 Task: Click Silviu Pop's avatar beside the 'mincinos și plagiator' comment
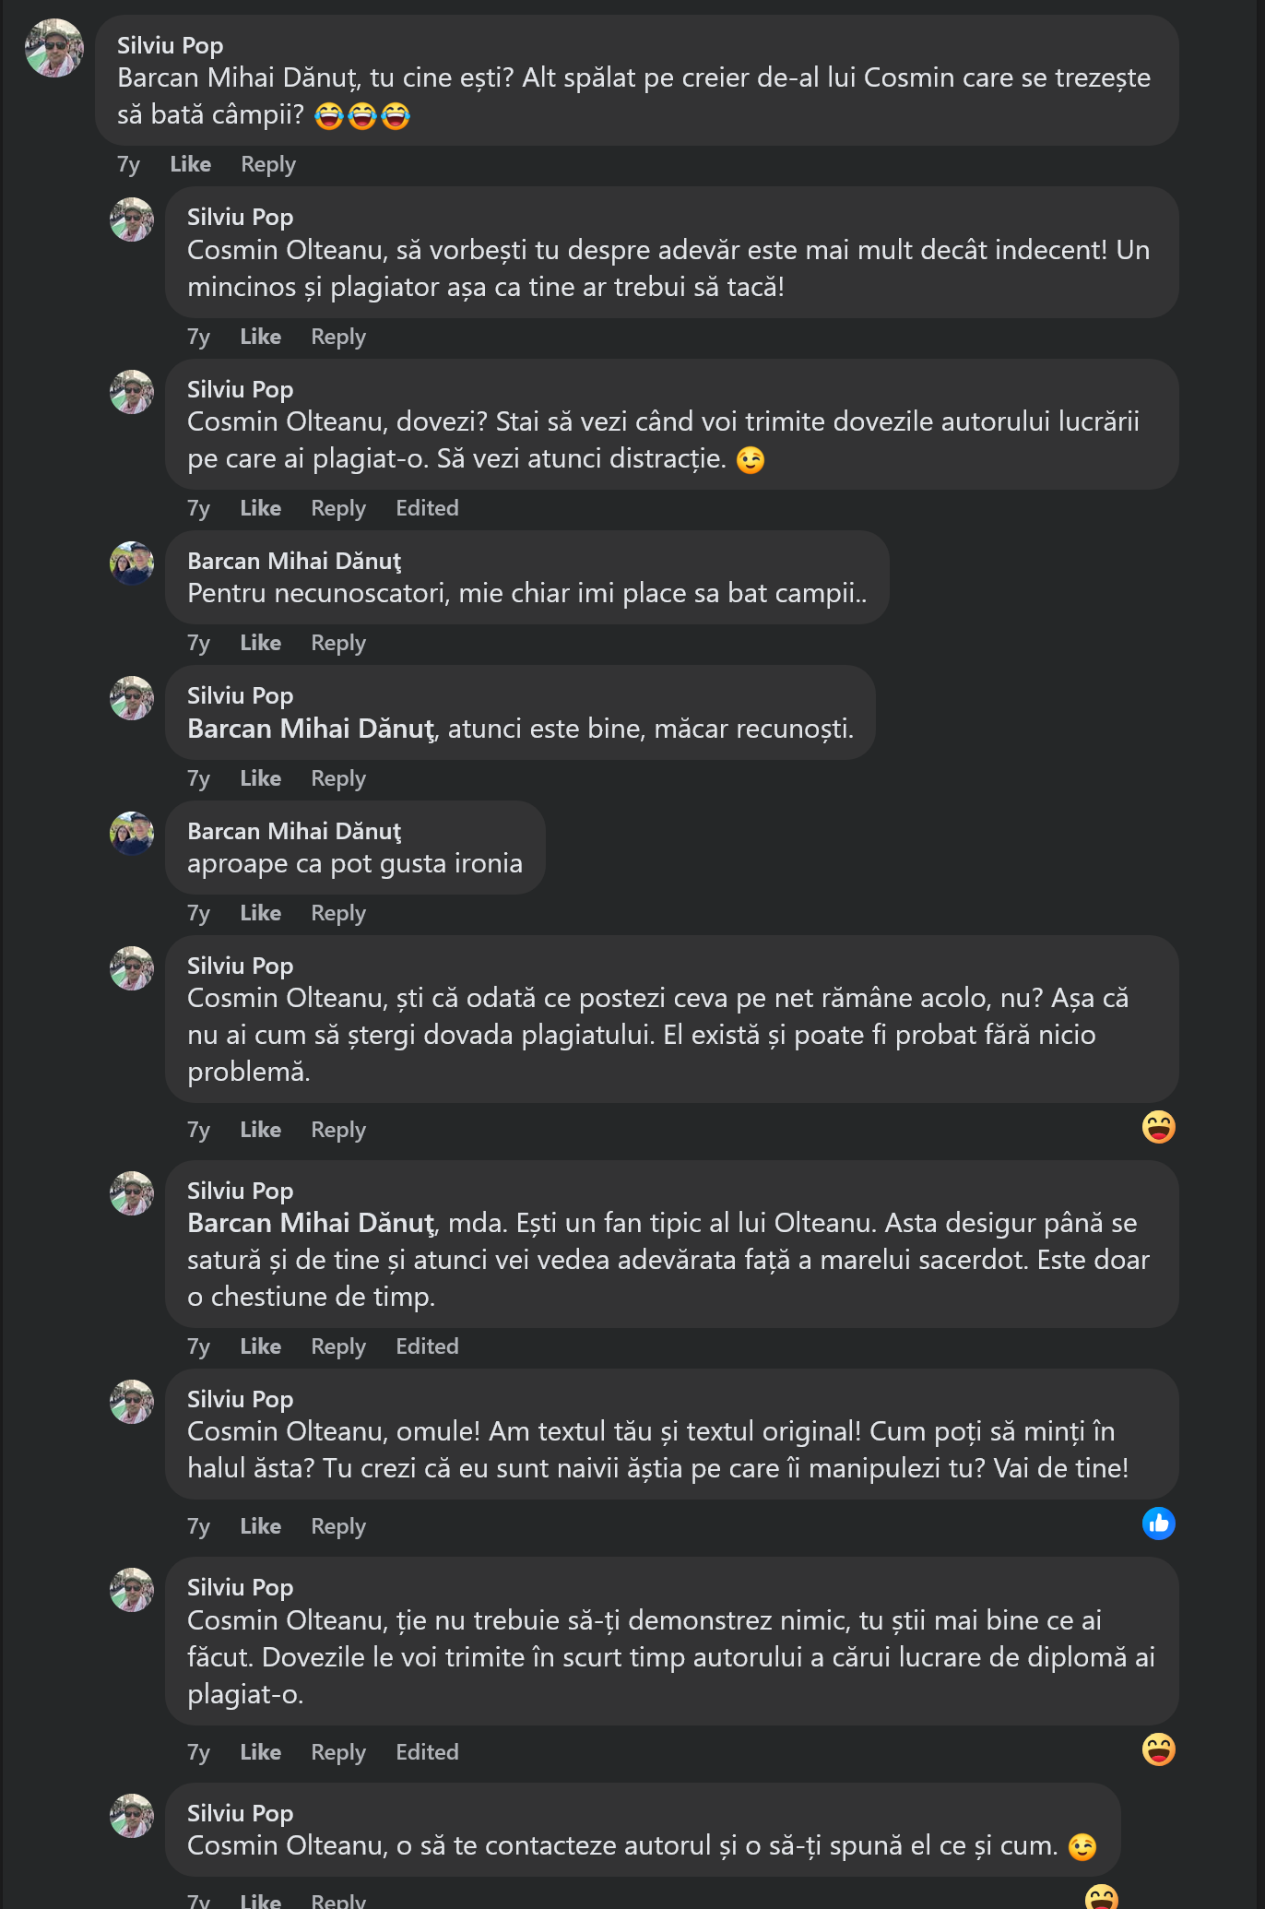point(132,219)
